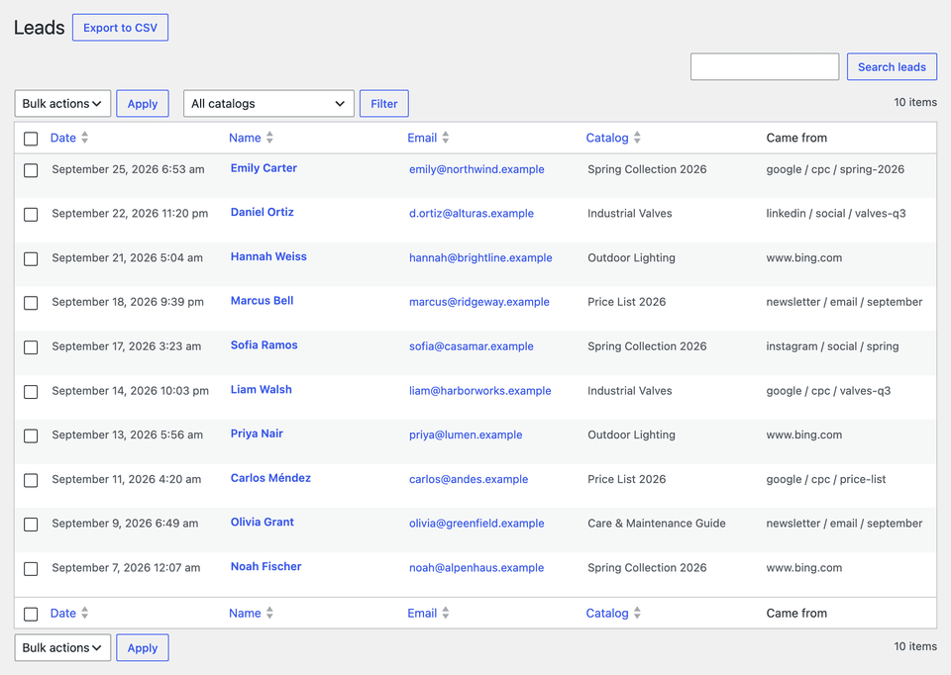Click footer Email column link

click(x=422, y=613)
